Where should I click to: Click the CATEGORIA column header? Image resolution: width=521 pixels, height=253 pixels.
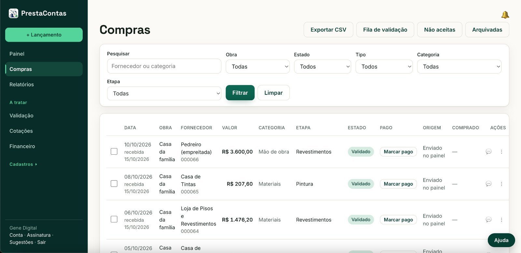tap(272, 128)
